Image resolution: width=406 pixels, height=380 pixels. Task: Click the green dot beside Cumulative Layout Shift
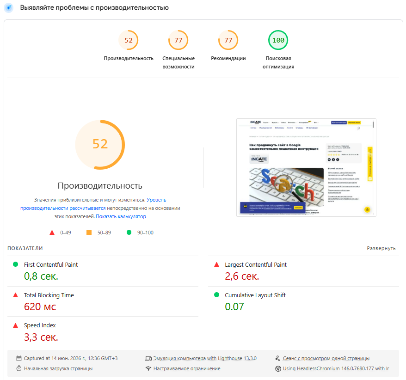(217, 295)
